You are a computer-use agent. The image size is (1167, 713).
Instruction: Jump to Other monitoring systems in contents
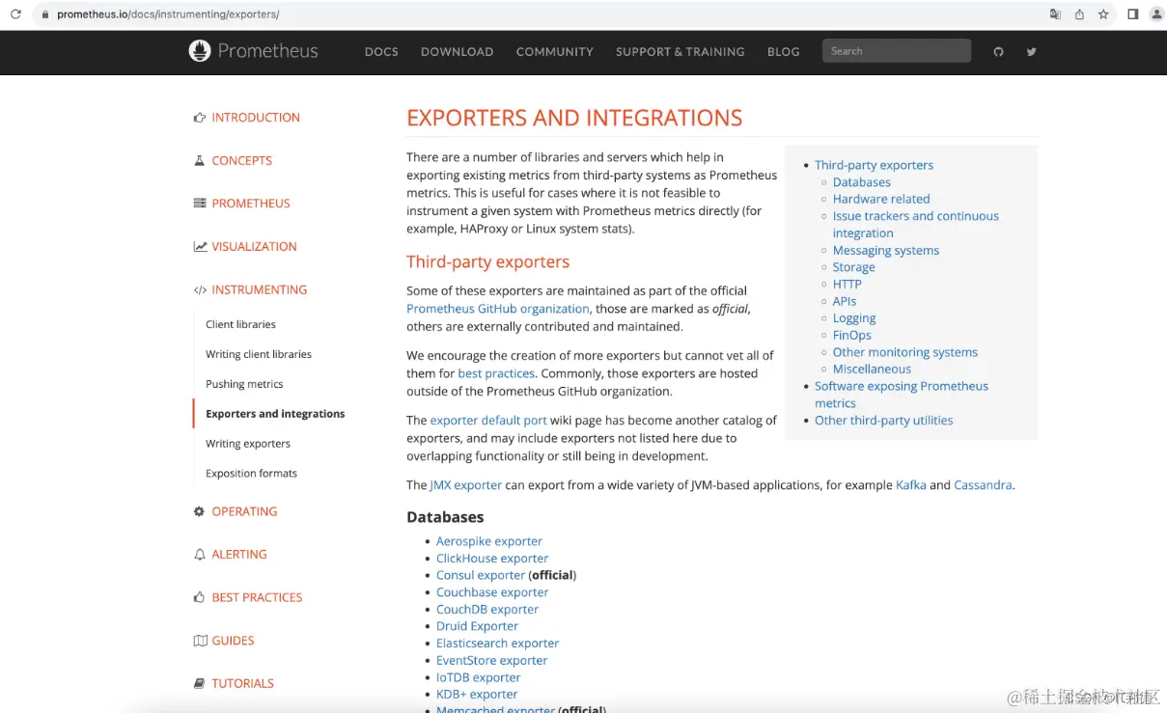click(905, 352)
